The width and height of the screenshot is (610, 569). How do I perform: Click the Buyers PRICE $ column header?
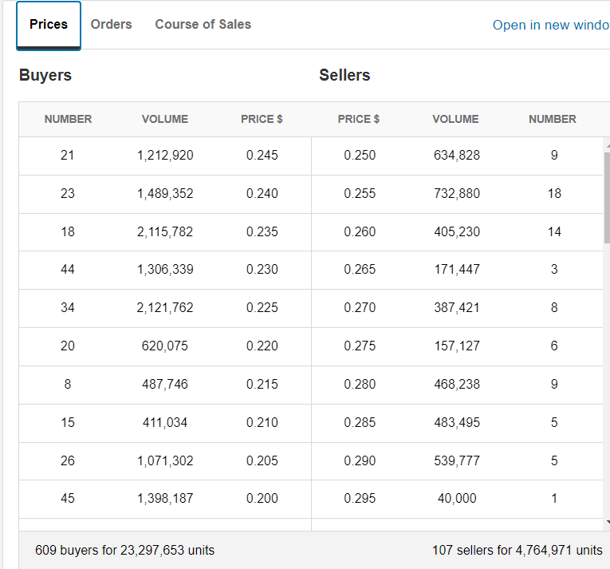click(262, 120)
